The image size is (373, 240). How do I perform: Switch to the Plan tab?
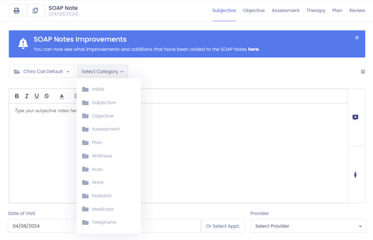point(337,10)
